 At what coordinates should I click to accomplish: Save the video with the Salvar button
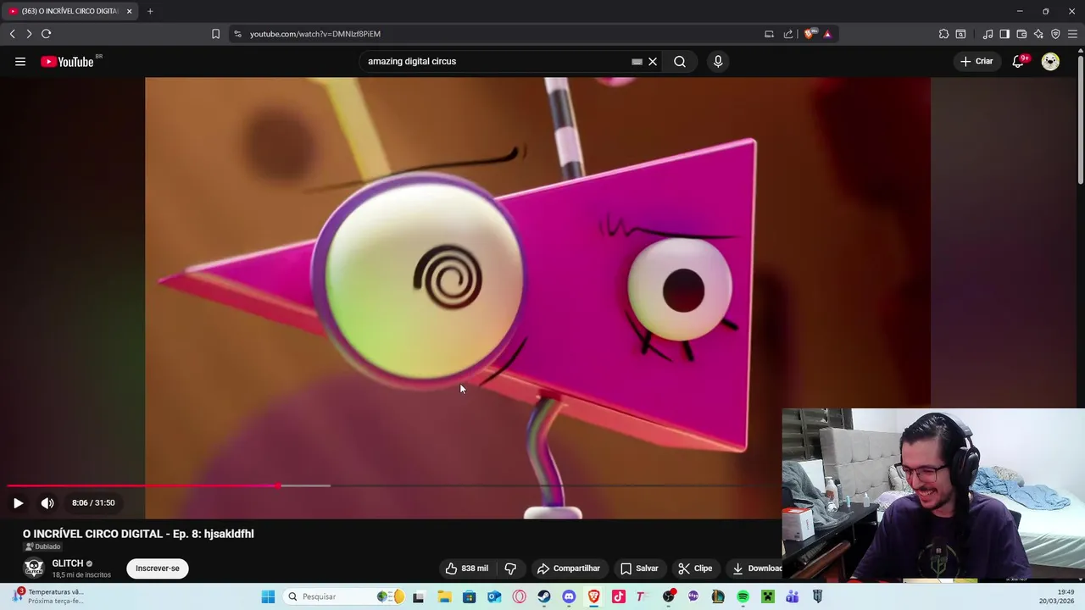click(x=639, y=568)
